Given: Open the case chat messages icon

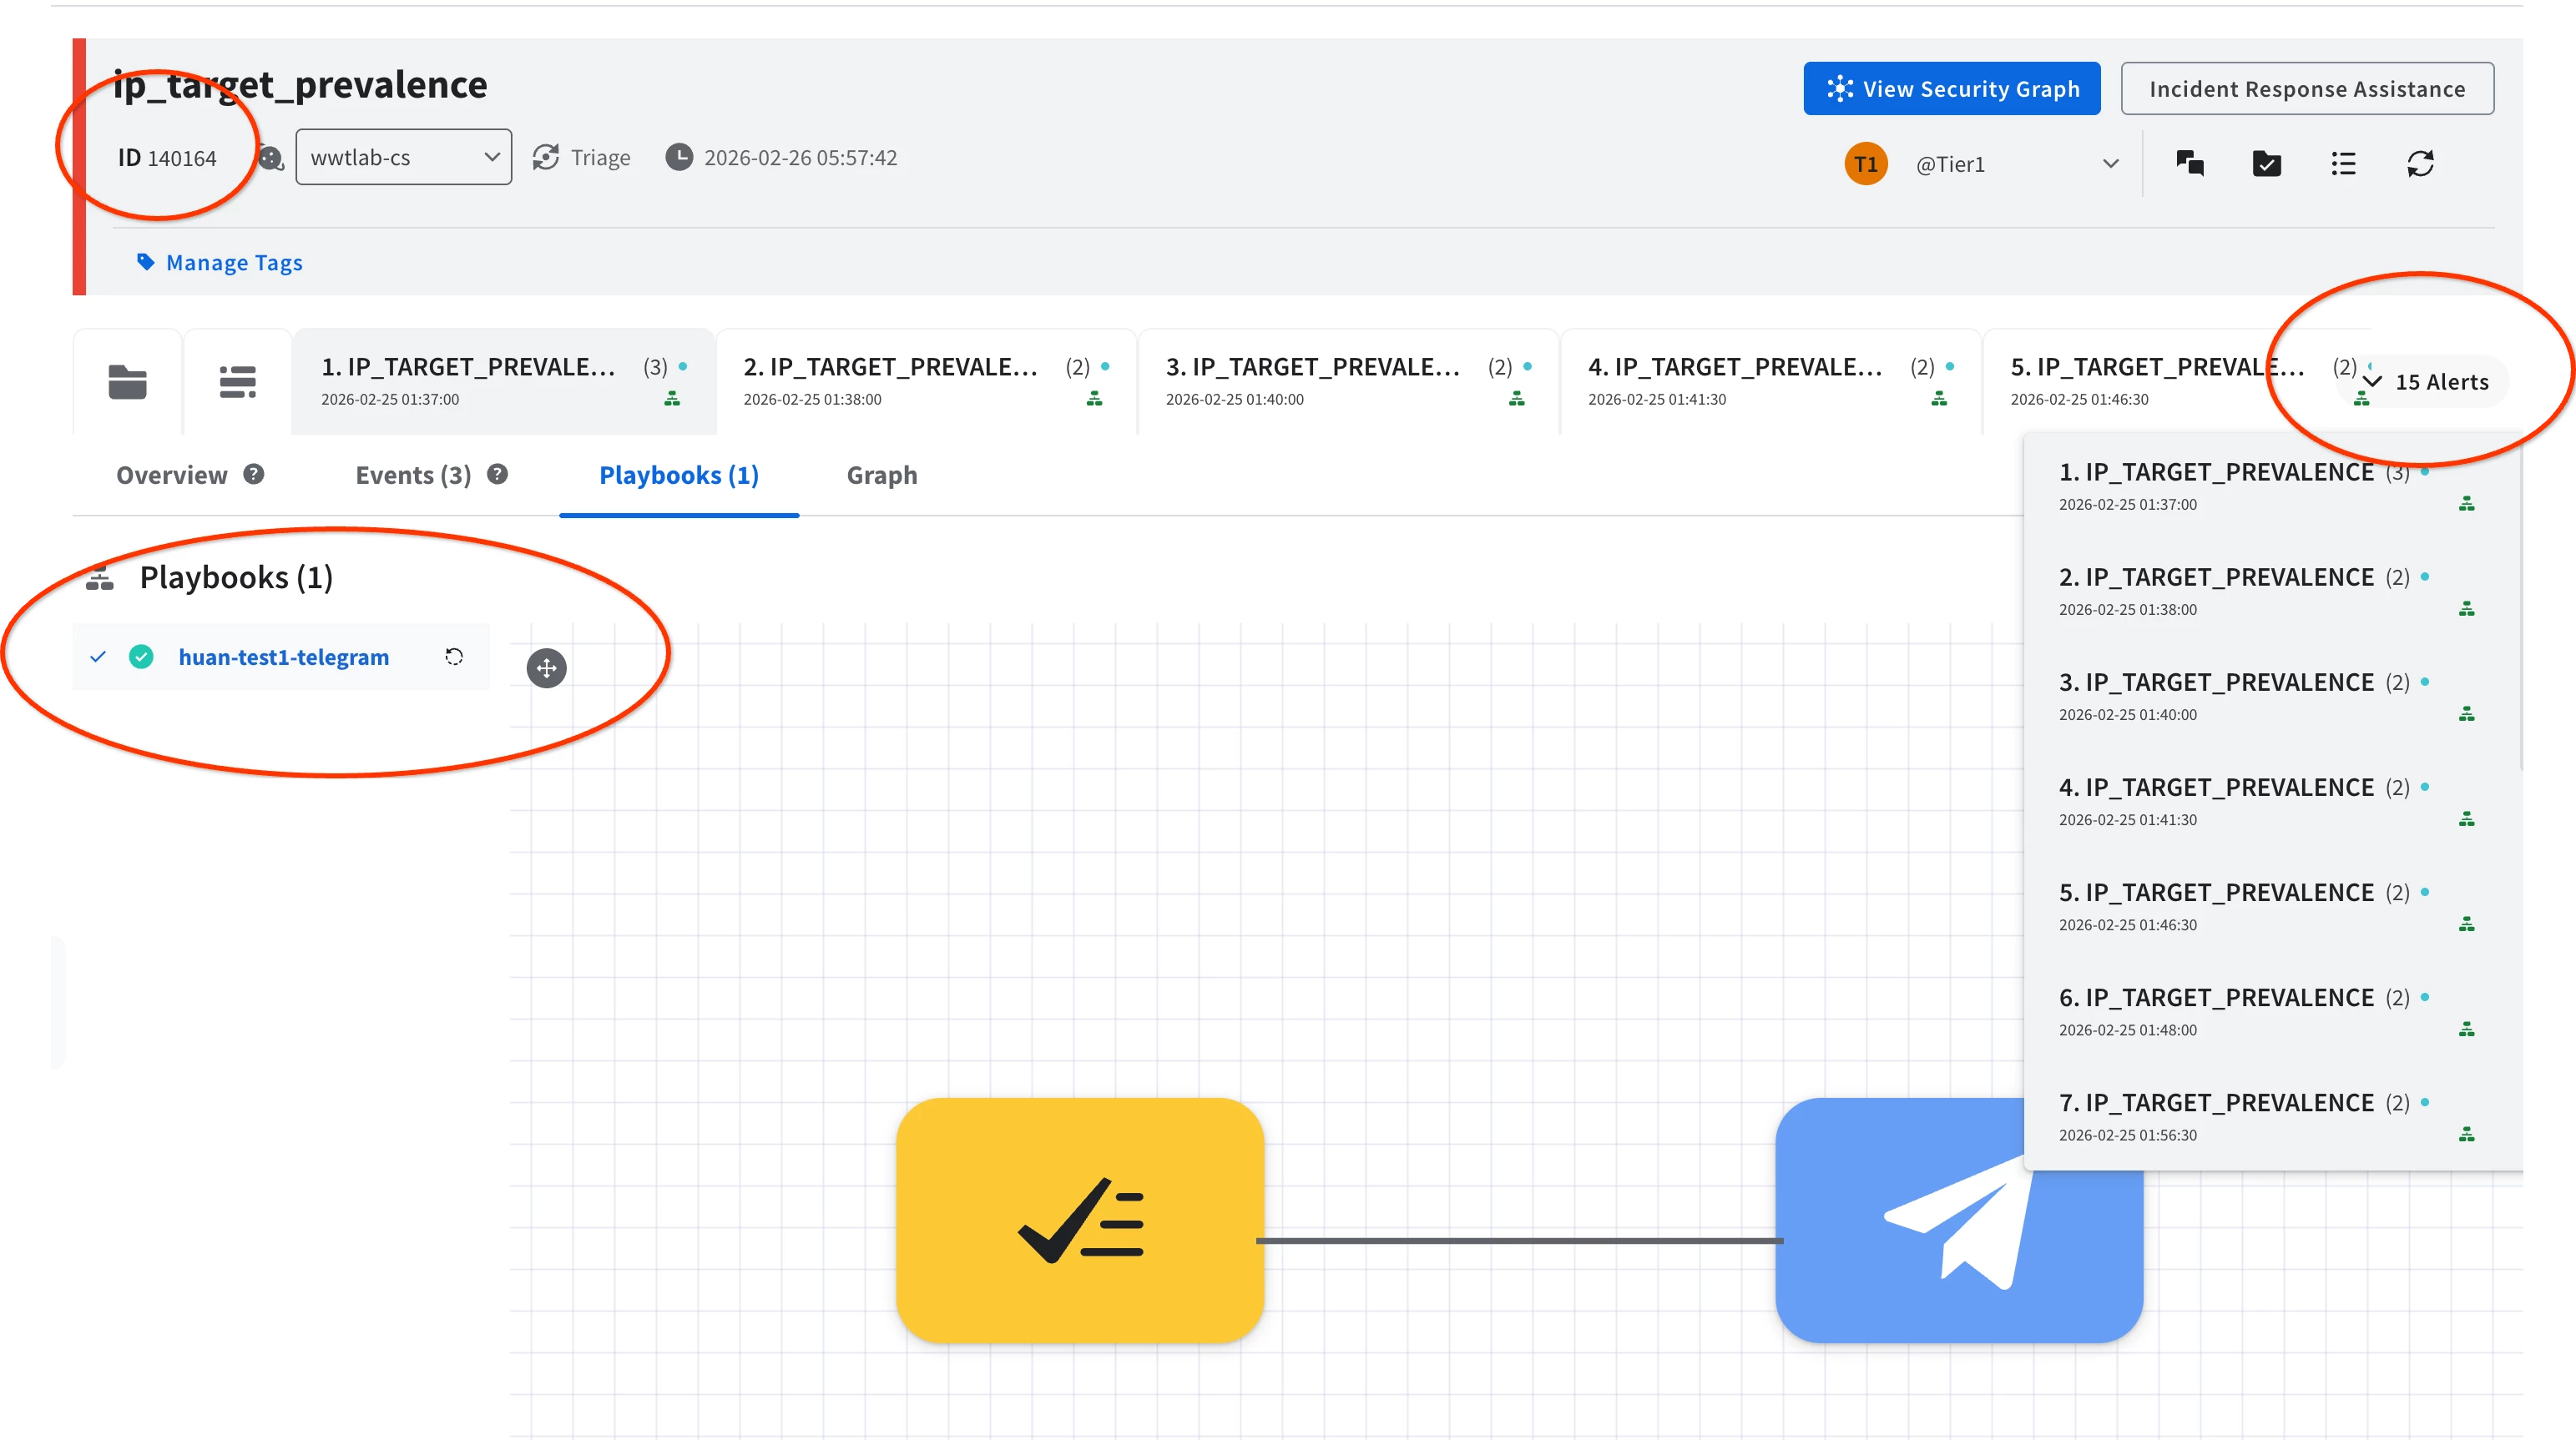Looking at the screenshot, I should [2189, 163].
